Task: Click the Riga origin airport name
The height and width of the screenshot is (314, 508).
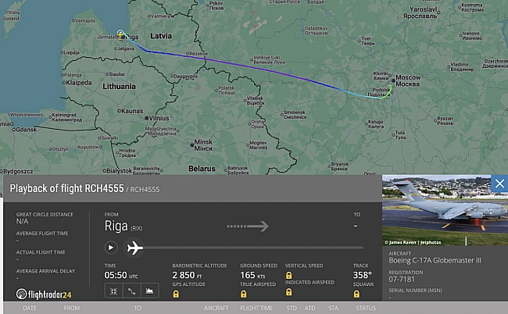Action: [x=116, y=226]
